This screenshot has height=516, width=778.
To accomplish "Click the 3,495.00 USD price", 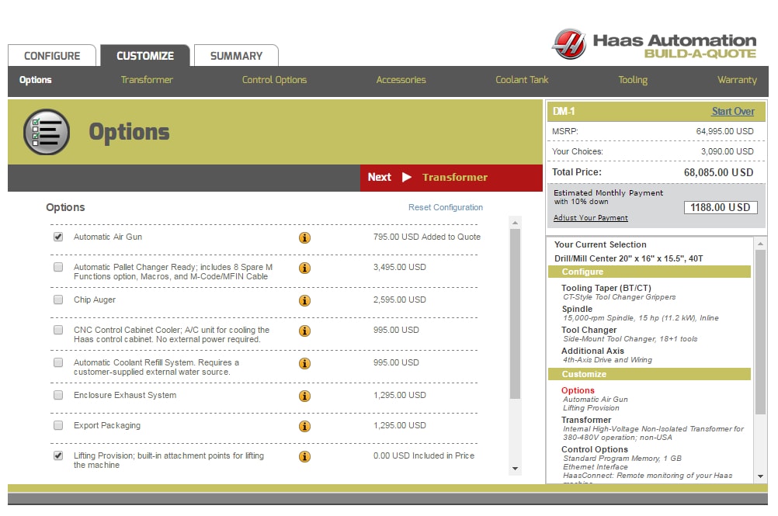I will click(399, 267).
